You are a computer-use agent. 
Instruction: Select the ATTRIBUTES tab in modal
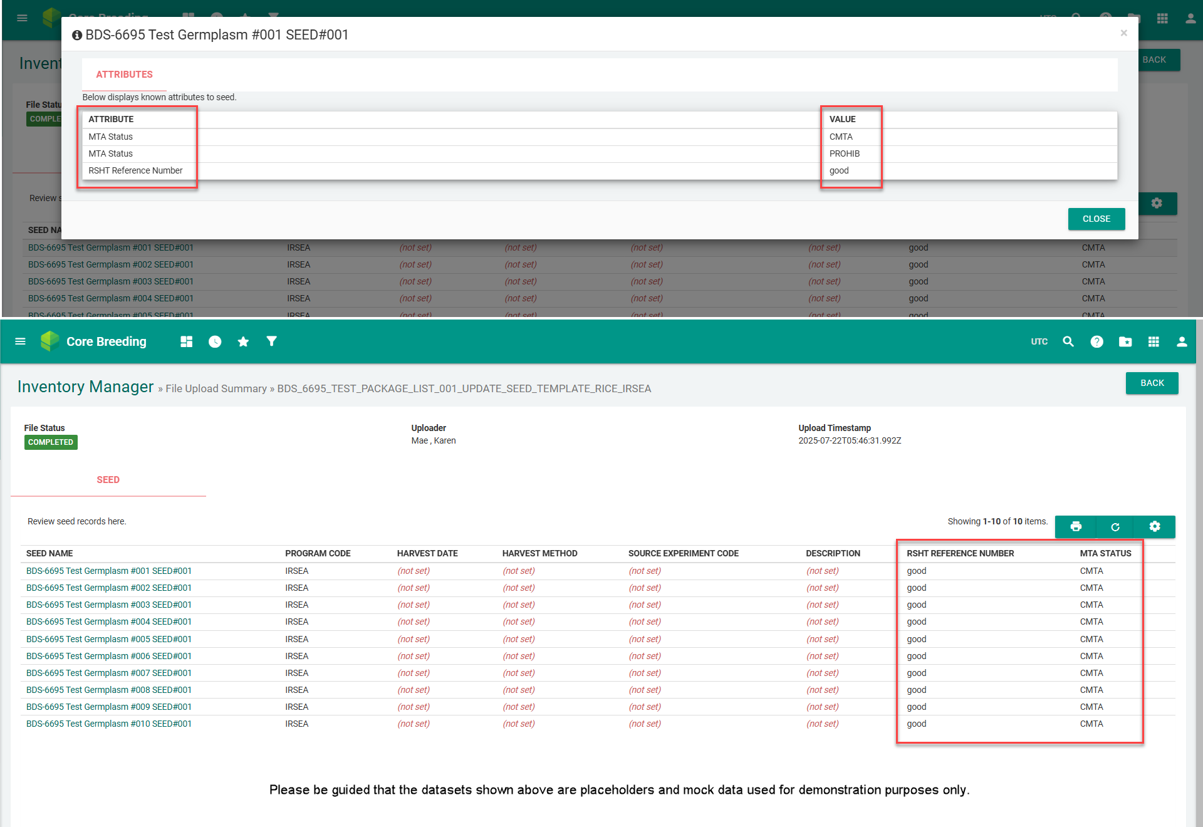coord(124,75)
